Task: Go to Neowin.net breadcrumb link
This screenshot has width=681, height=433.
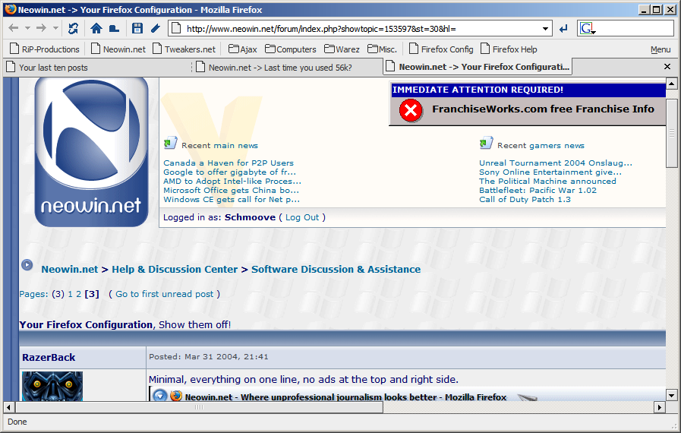Action: click(70, 270)
